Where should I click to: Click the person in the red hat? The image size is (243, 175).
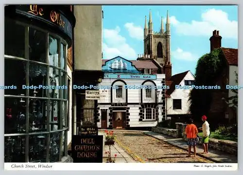coord(205,134)
